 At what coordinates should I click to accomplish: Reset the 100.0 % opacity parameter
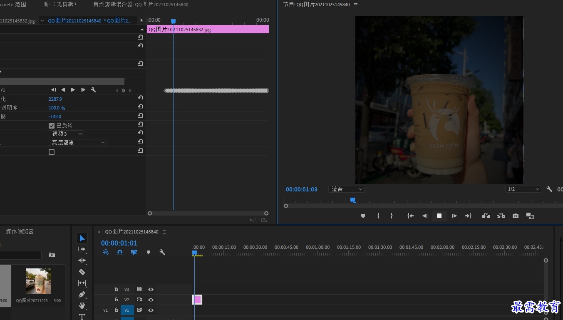point(141,107)
